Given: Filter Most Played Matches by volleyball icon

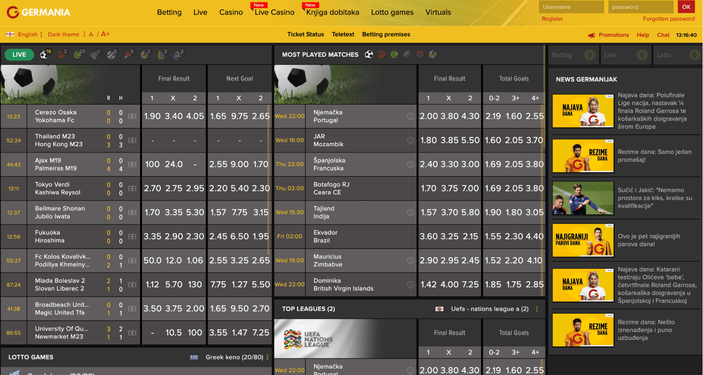Looking at the screenshot, I should tap(433, 54).
